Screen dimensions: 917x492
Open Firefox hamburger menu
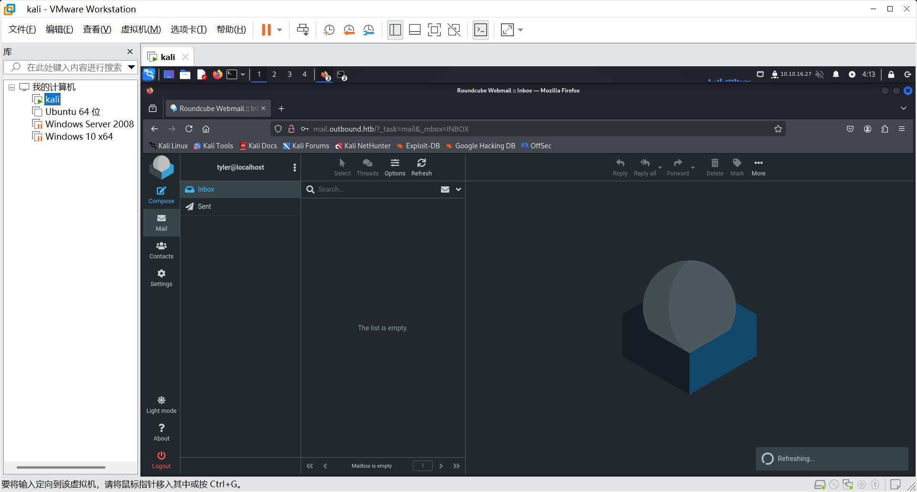pos(901,129)
